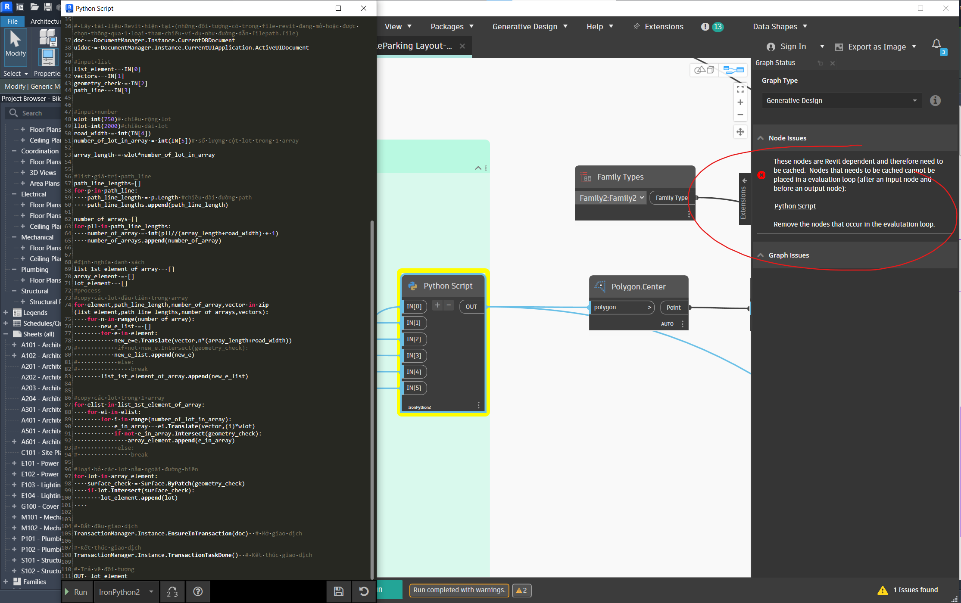The image size is (961, 603).
Task: Click the convert Python 2 to 3 icon
Action: coord(172,592)
